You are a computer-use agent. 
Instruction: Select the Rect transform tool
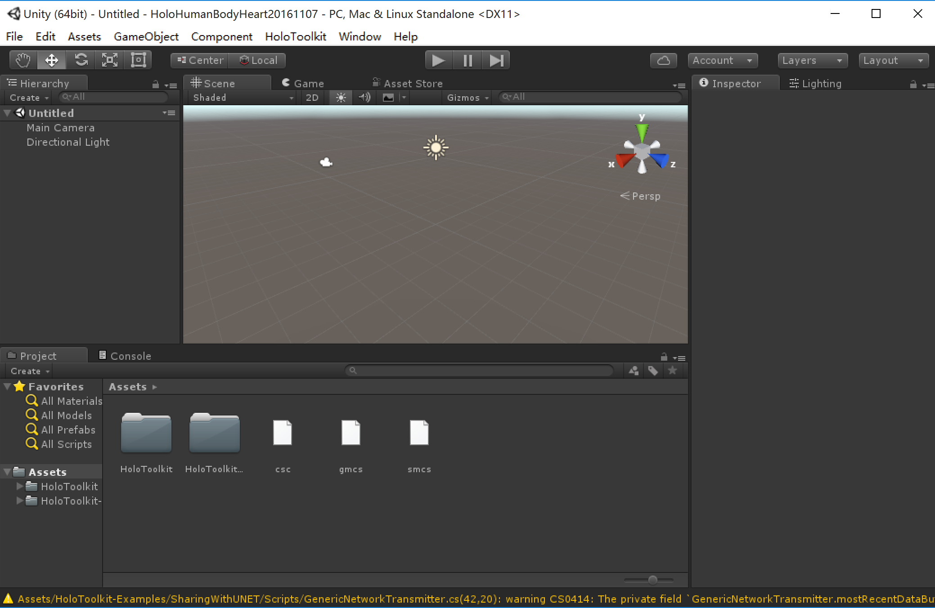tap(138, 60)
